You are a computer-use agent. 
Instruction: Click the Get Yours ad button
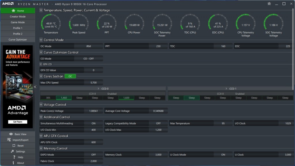point(18,122)
